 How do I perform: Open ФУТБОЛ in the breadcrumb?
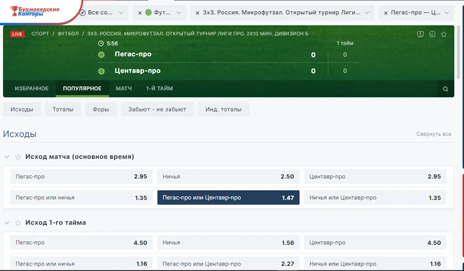pyautogui.click(x=68, y=34)
